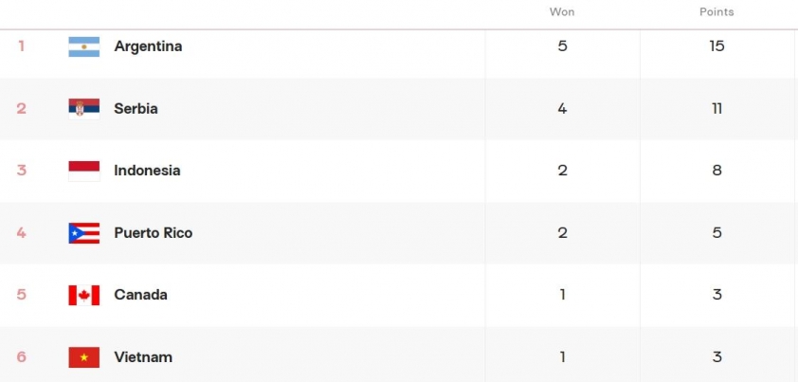798x382 pixels.
Task: Click Puerto Rico's 5 points value
Action: (x=716, y=233)
